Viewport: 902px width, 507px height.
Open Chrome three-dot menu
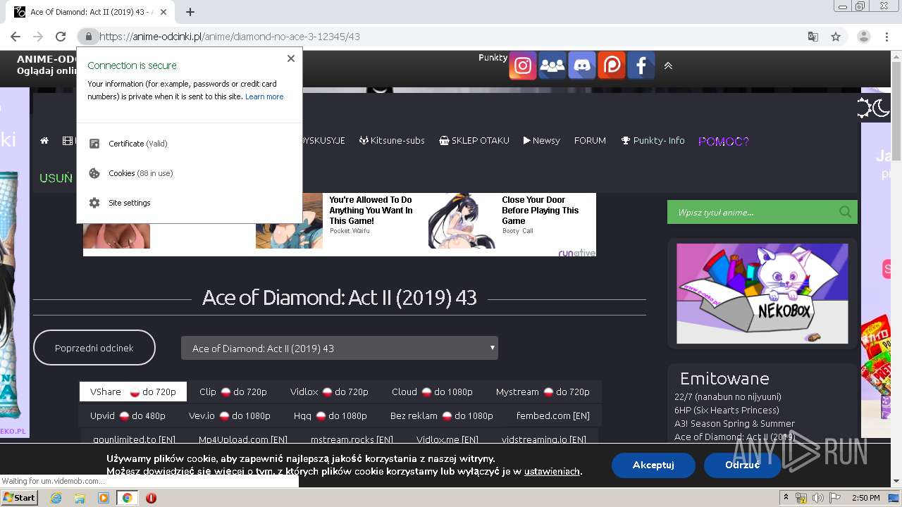(886, 37)
